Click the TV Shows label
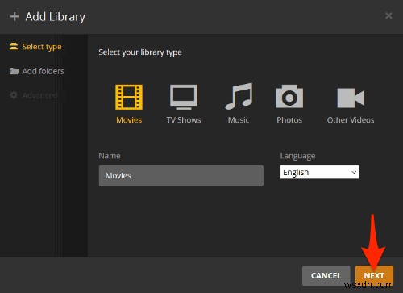This screenshot has width=403, height=293. 184,120
